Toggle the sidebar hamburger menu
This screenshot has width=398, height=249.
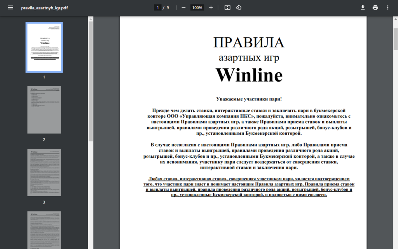(x=10, y=8)
